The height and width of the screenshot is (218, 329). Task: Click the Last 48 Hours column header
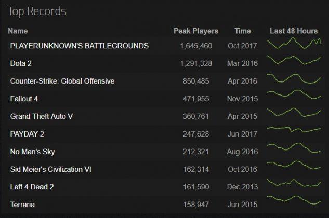[294, 31]
